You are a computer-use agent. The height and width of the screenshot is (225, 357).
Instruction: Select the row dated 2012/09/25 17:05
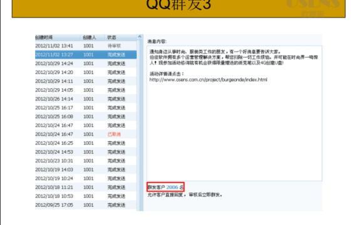pyautogui.click(x=86, y=205)
